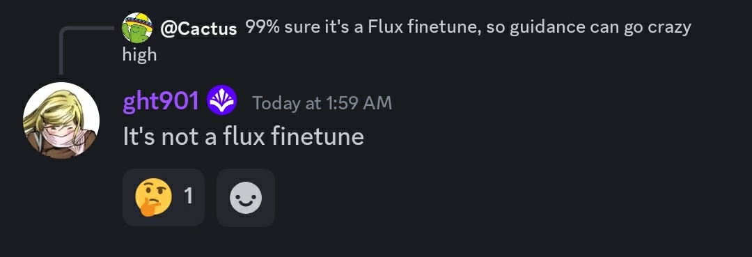Image resolution: width=752 pixels, height=257 pixels.
Task: Click the word "finetune" in ght901's message
Action: click(x=318, y=137)
